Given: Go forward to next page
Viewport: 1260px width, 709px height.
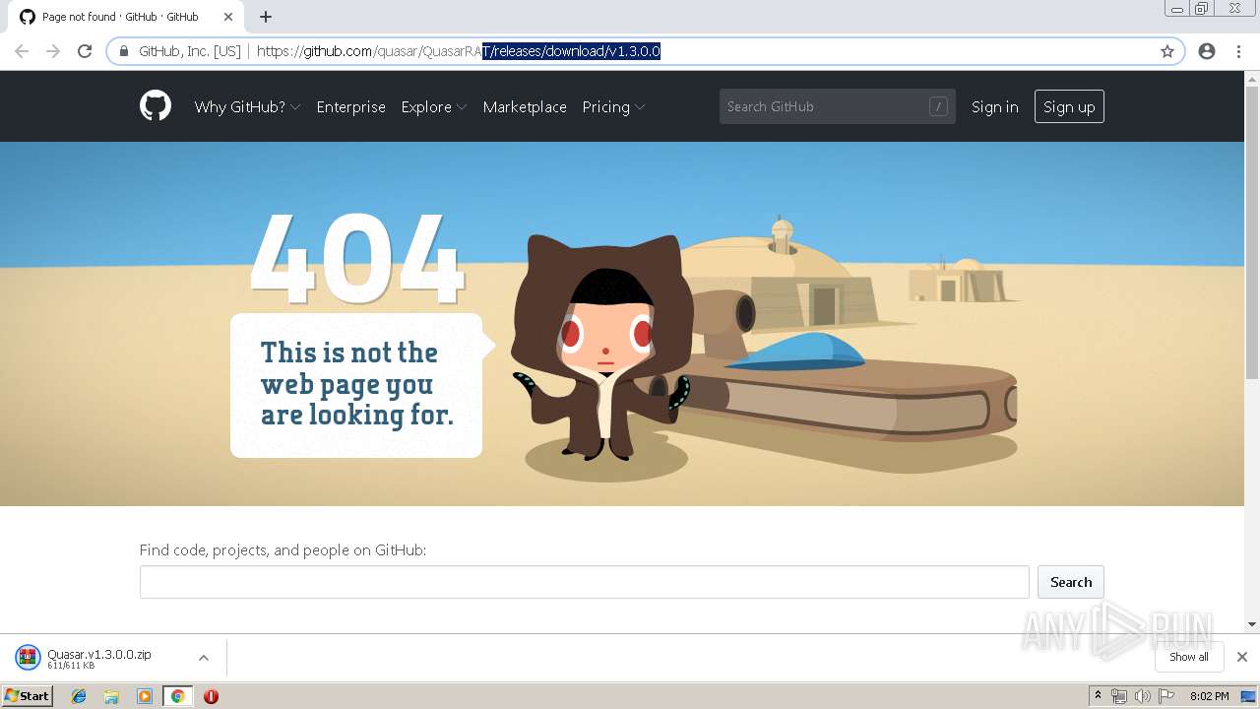Looking at the screenshot, I should 53,51.
